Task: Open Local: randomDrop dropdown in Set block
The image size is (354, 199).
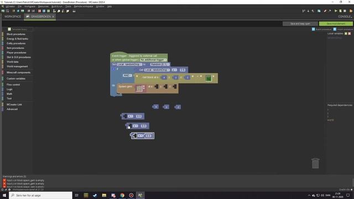Action: 129,65
